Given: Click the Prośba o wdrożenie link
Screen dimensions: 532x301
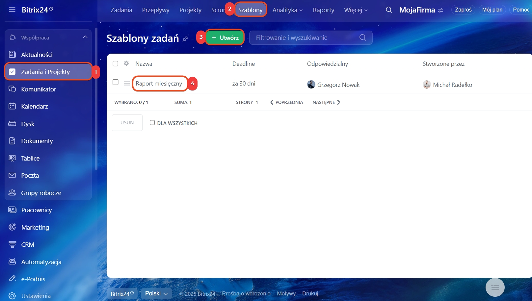Looking at the screenshot, I should coord(246,293).
